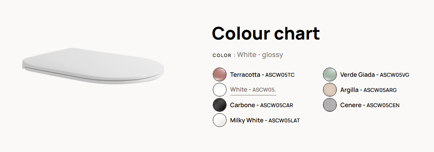Screen dimensions: 434x152
Task: Open the underlined White option link
Action: click(x=253, y=90)
